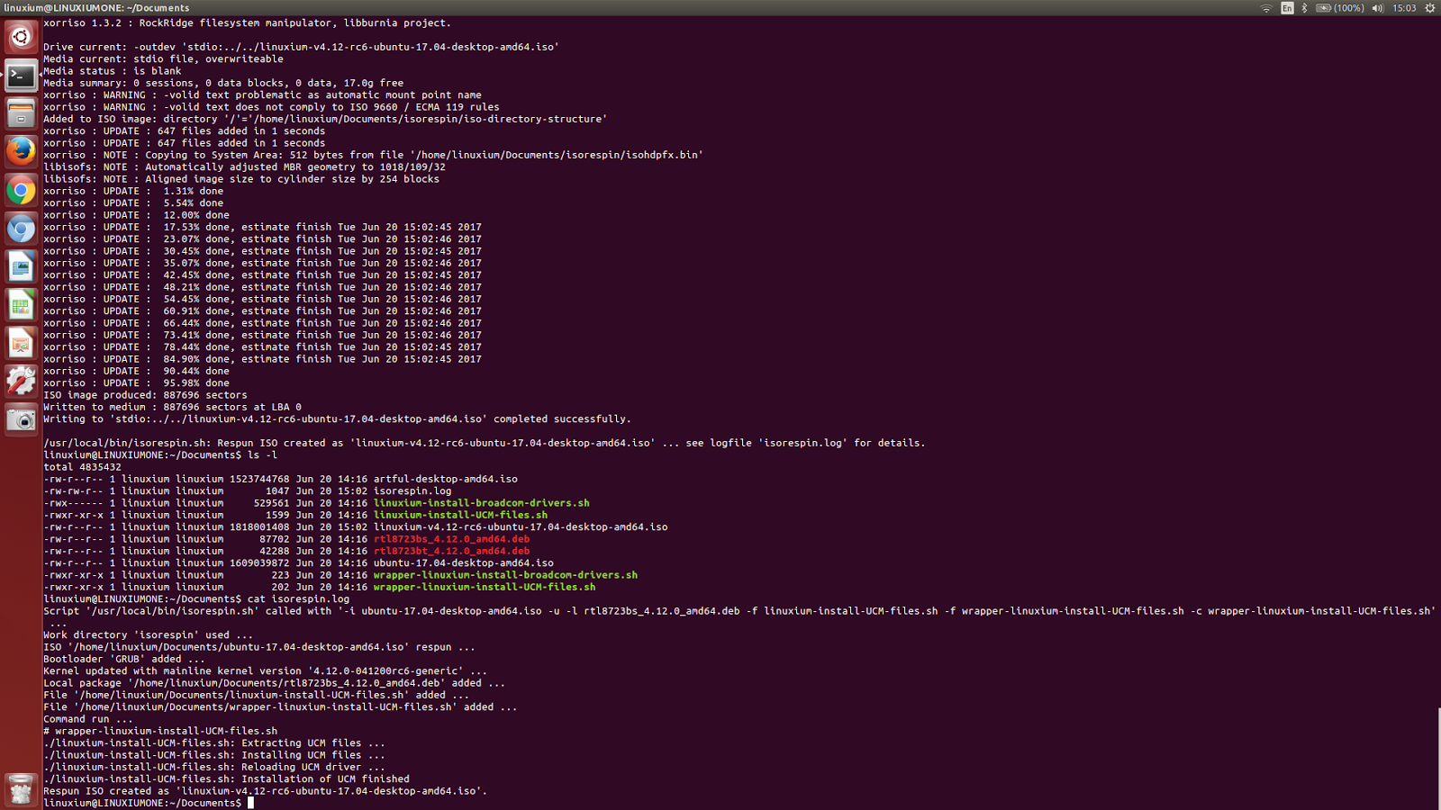Show the calendar from the 15:03 clock

[x=1404, y=8]
